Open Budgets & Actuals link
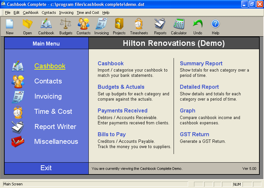The image size is (264, 188). click(121, 87)
